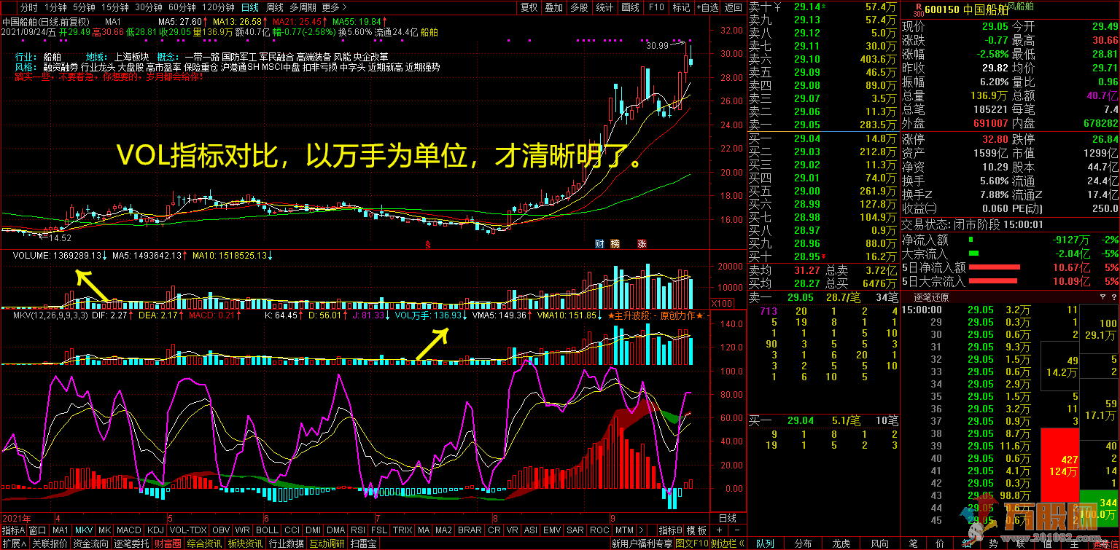Select the OBV indicator
This screenshot has width=1120, height=550.
tap(221, 530)
